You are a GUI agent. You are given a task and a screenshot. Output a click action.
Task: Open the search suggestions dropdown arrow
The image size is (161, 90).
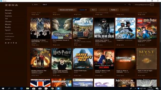[125, 4]
